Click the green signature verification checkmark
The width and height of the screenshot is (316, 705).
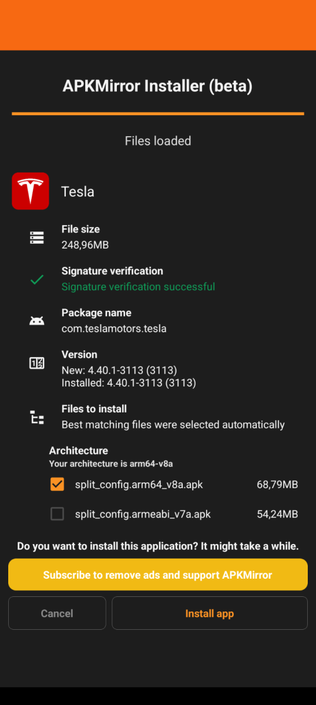click(x=37, y=280)
